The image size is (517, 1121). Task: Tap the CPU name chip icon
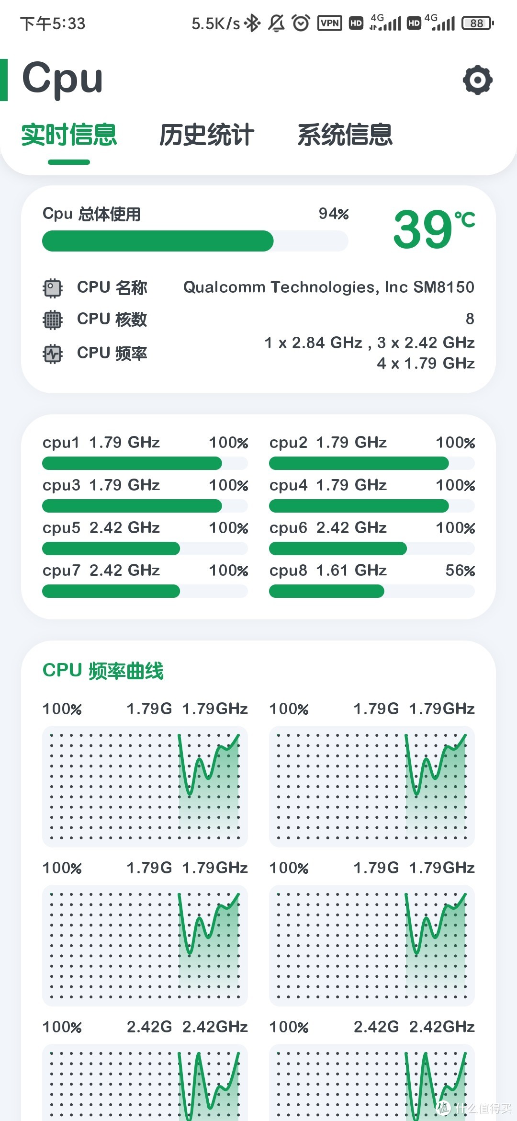click(x=53, y=288)
